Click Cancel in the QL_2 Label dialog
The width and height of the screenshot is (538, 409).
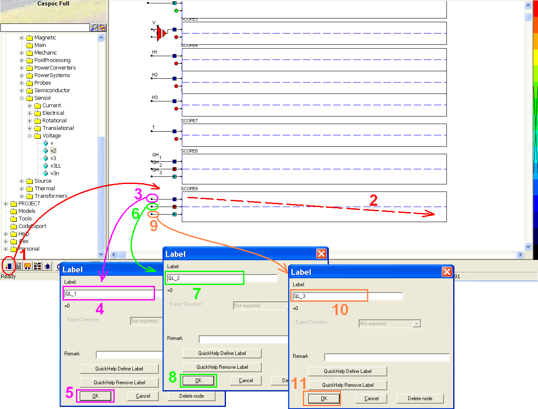246,381
